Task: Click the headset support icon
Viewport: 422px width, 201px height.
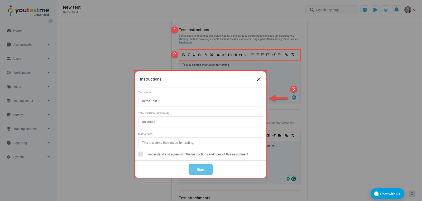Action: [x=386, y=10]
